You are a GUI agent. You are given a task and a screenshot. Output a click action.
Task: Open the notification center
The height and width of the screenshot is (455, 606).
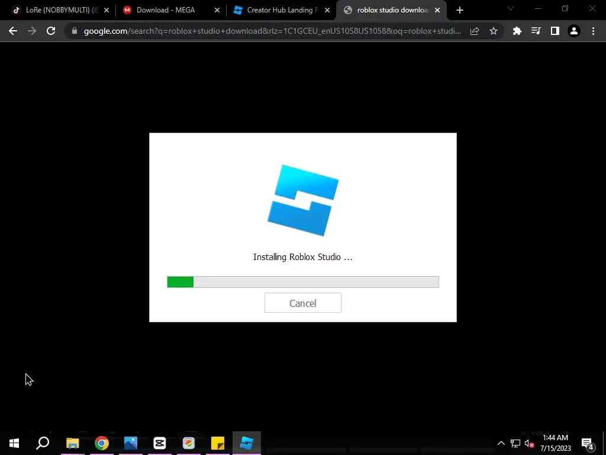(587, 443)
